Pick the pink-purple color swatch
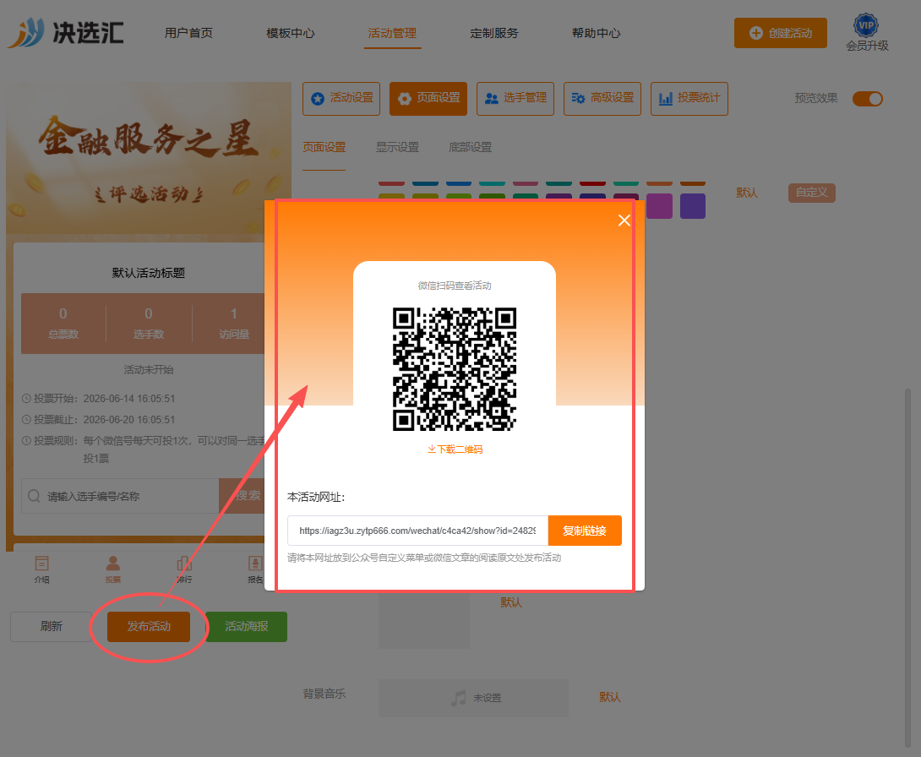Image resolution: width=921 pixels, height=757 pixels. 660,206
